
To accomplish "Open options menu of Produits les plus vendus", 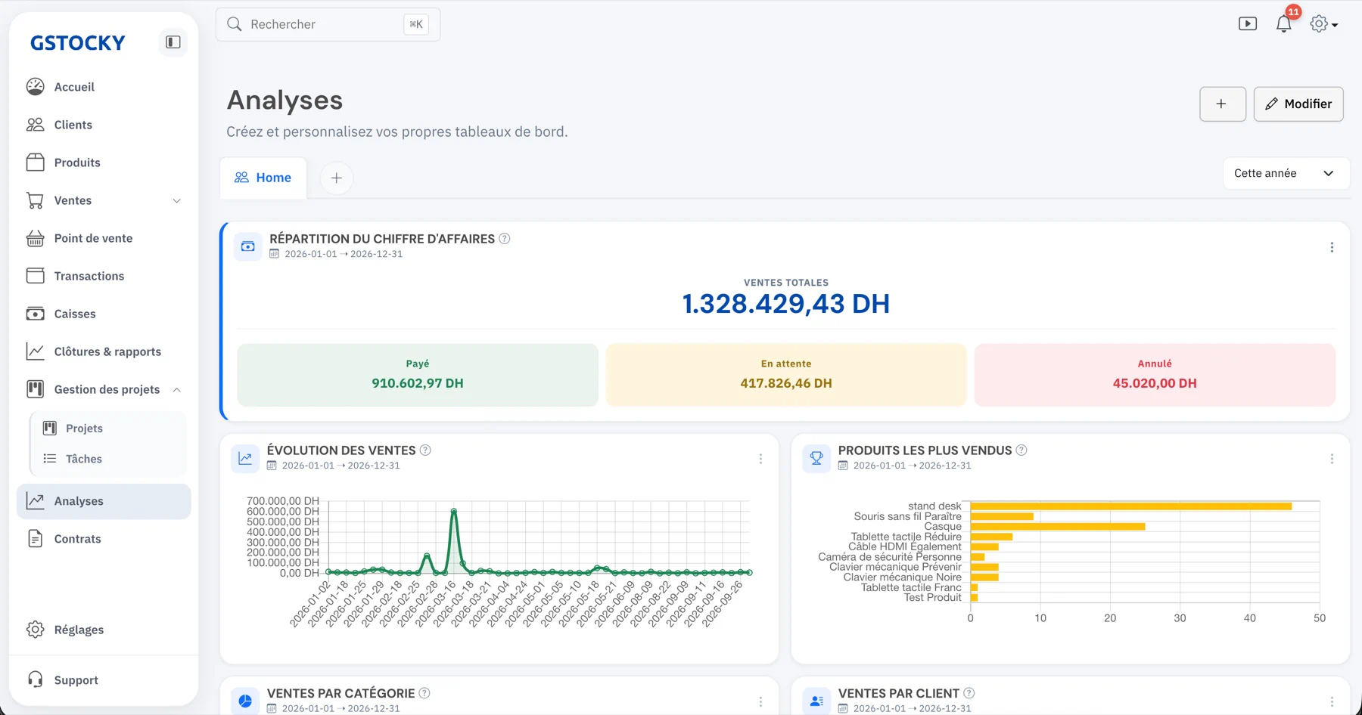I will pos(1332,459).
